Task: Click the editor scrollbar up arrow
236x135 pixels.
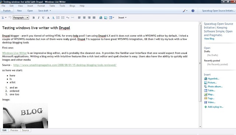Action: (200, 23)
